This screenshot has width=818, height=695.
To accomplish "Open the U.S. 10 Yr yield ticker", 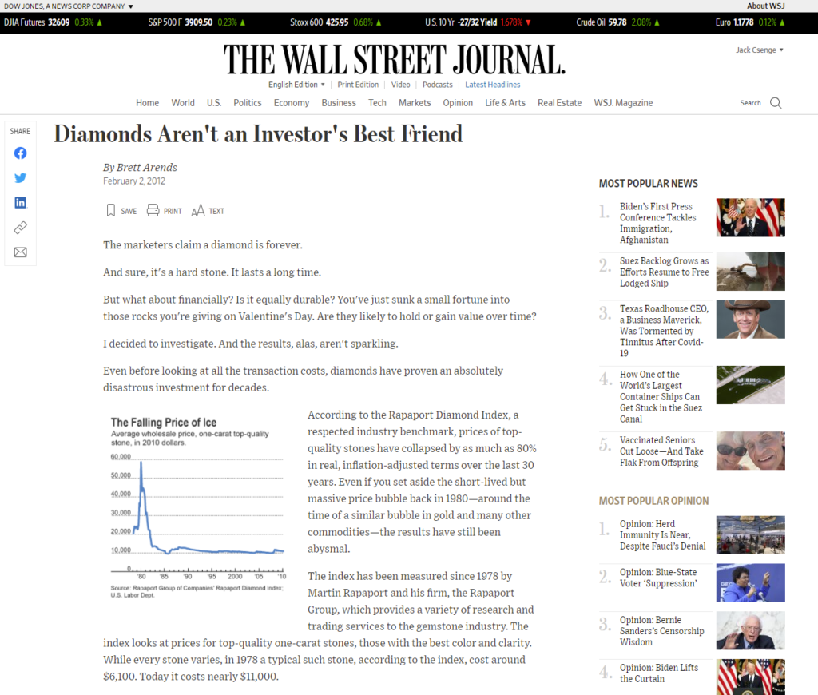I will [x=478, y=22].
